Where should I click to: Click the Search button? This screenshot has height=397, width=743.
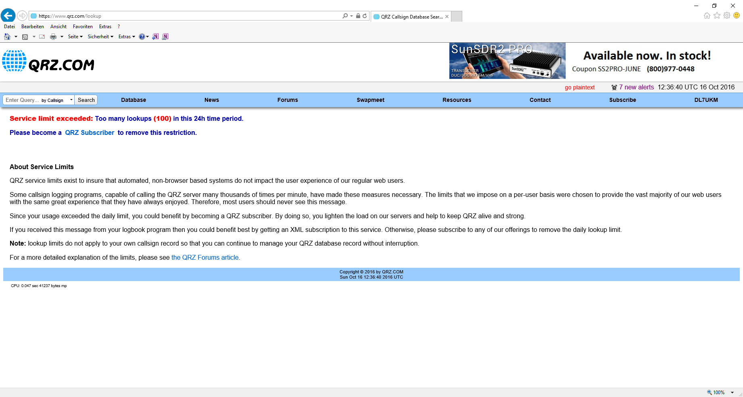coord(86,100)
